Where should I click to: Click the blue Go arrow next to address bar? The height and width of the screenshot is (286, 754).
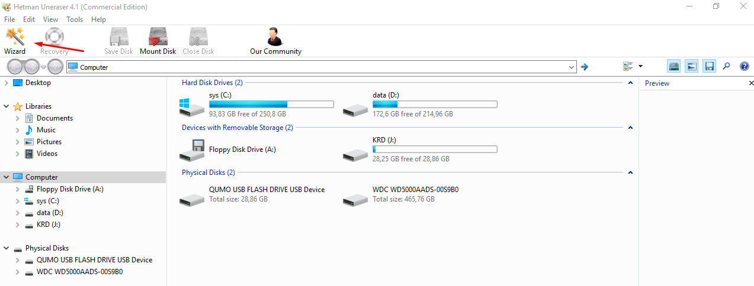pyautogui.click(x=585, y=67)
